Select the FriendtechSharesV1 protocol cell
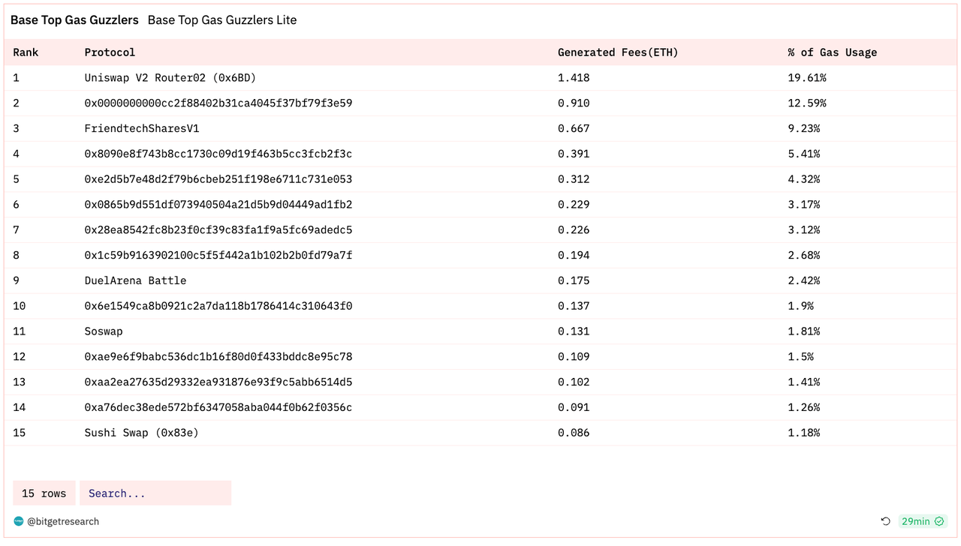This screenshot has height=546, width=961. [142, 129]
